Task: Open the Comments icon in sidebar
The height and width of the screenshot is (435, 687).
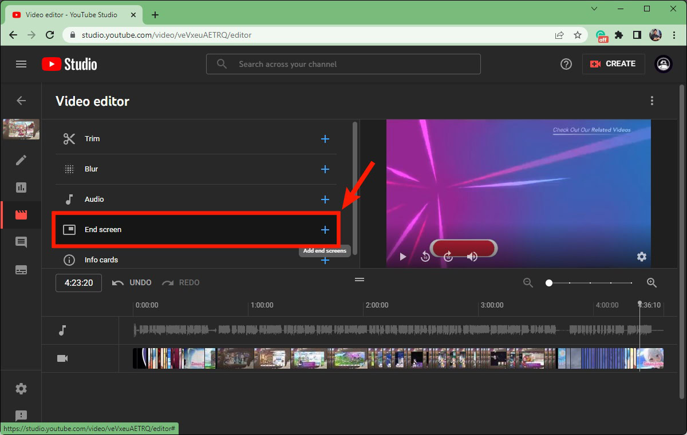Action: (21, 242)
